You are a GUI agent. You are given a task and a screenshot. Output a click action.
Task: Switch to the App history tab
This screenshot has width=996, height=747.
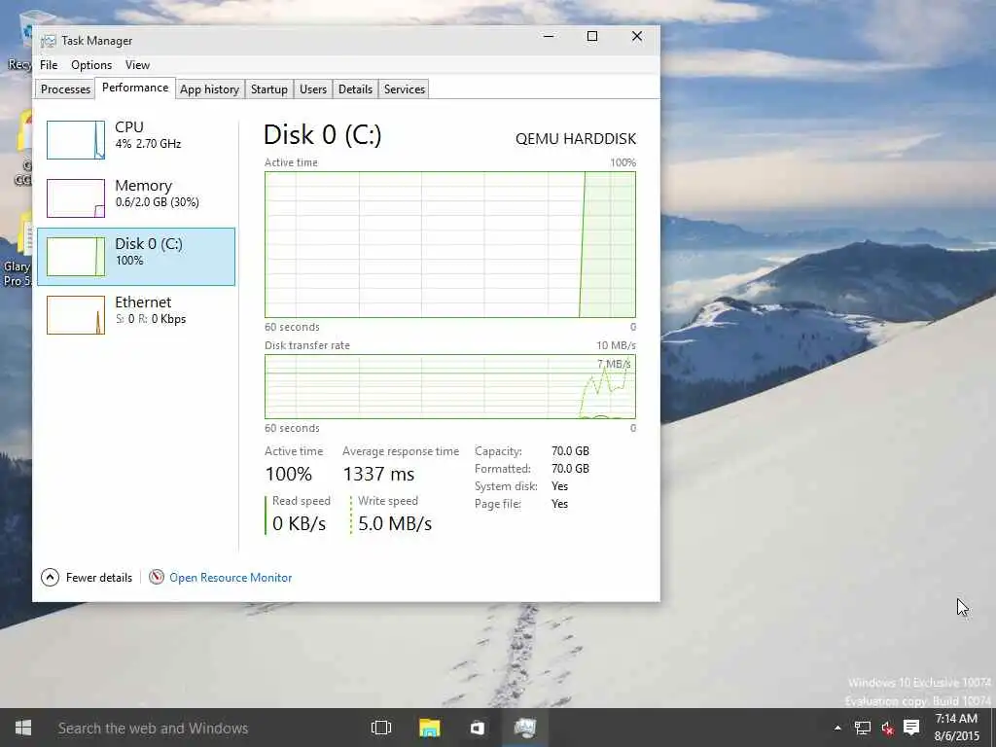click(209, 89)
